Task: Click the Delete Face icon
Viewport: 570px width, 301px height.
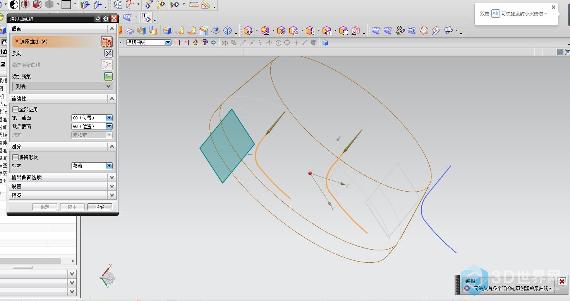Action: pyautogui.click(x=281, y=31)
